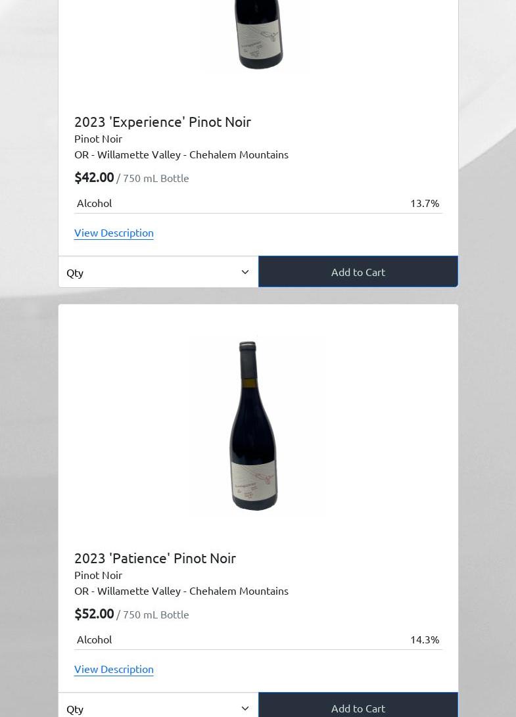Viewport: 516px width, 717px height.
Task: Add Experience Pinot Noir to cart
Action: pyautogui.click(x=358, y=271)
